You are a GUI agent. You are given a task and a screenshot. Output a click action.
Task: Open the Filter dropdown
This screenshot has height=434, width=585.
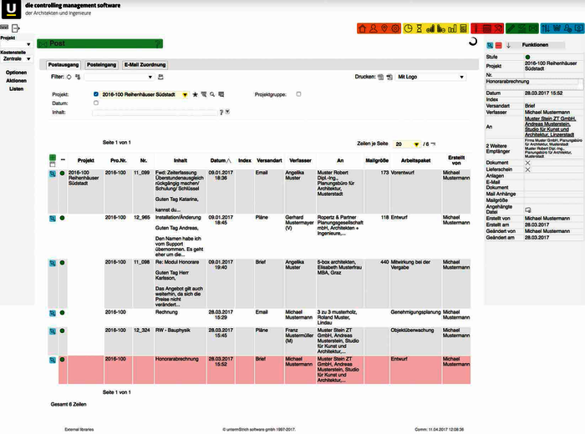[119, 77]
